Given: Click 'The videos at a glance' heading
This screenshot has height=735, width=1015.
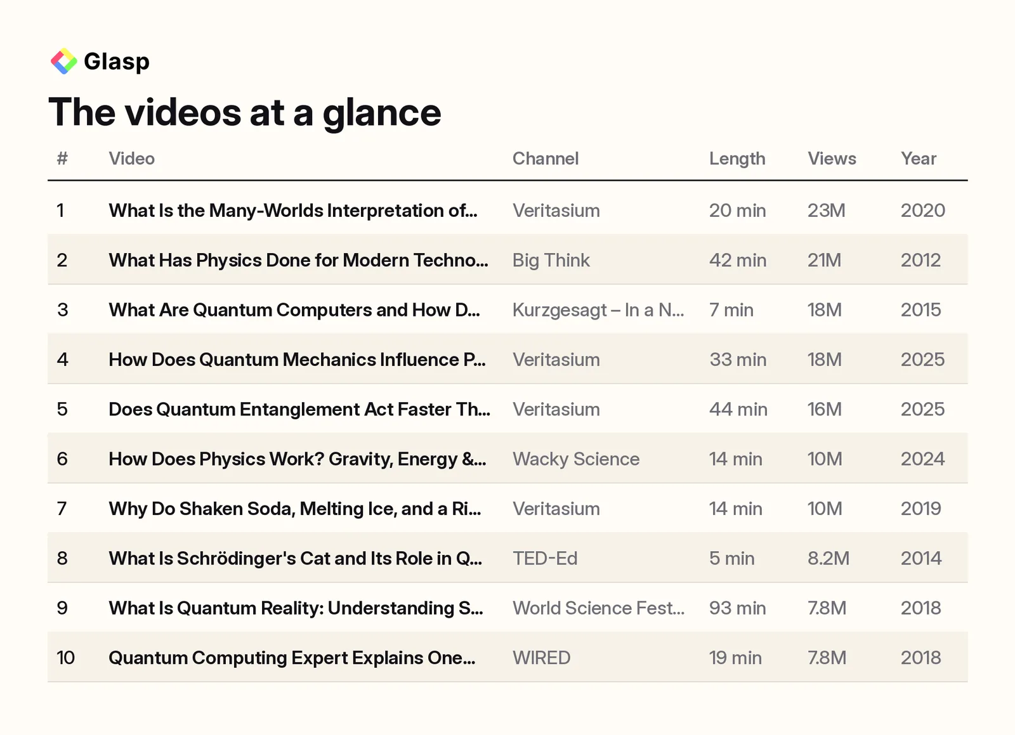Looking at the screenshot, I should 245,112.
